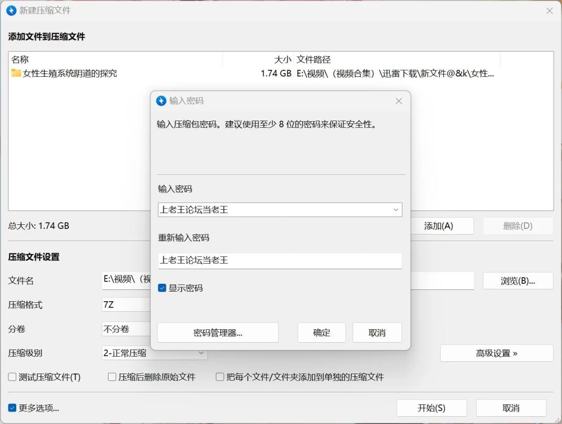Click the folder icon beside 女性生殖系统阴道的探究

point(16,73)
